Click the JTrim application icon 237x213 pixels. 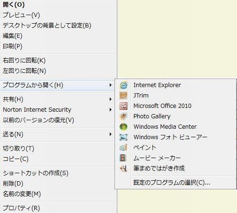(123, 96)
